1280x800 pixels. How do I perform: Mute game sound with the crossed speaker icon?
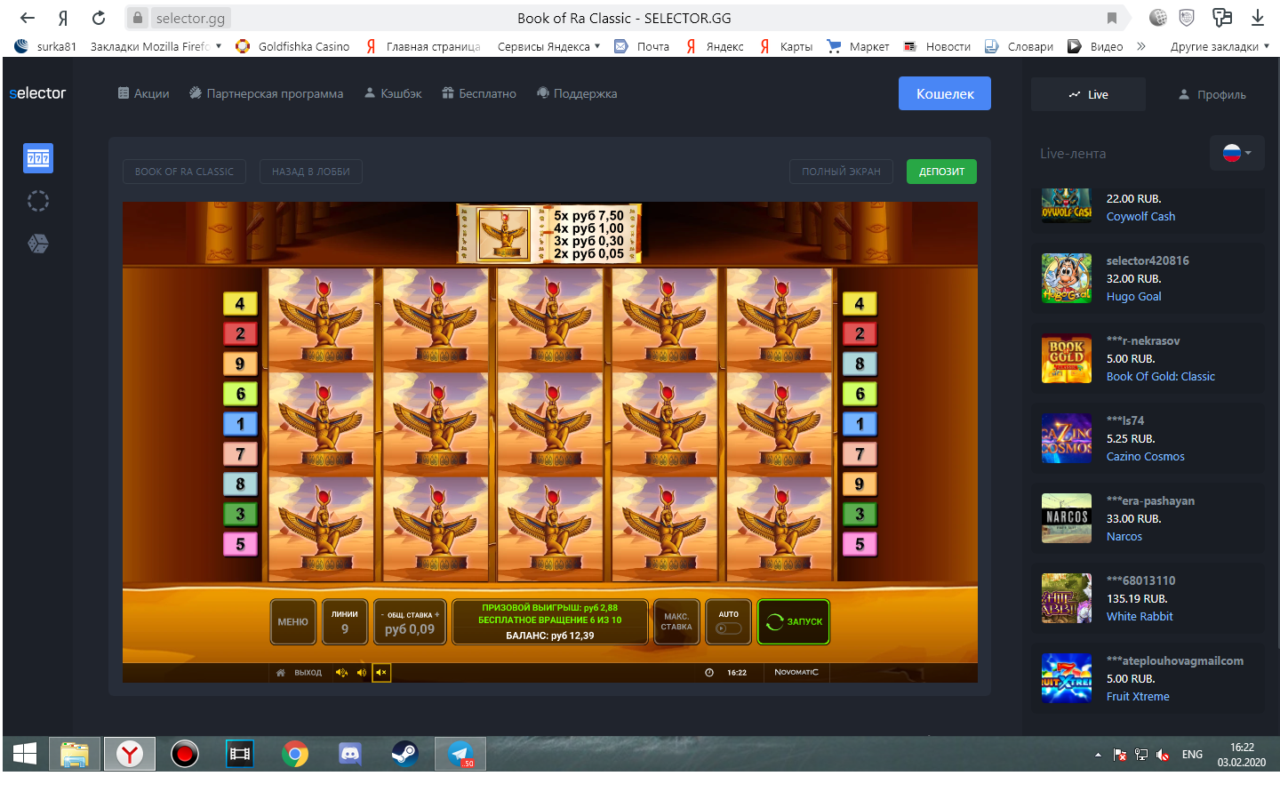click(381, 673)
